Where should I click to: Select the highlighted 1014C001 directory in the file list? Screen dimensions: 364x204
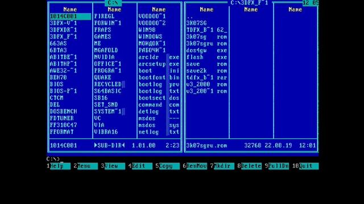[x=71, y=16]
